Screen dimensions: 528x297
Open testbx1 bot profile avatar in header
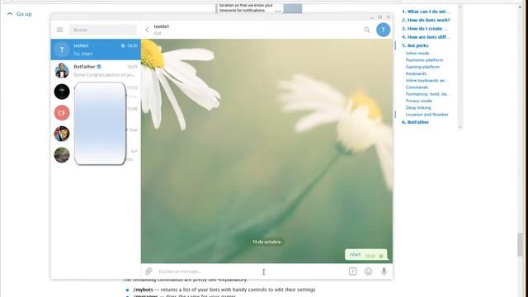[x=383, y=30]
